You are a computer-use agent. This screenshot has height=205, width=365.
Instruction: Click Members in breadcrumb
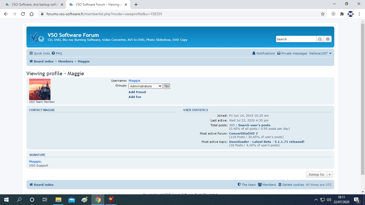pos(66,61)
